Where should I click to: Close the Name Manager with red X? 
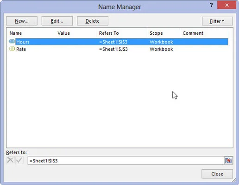[x=226, y=5]
